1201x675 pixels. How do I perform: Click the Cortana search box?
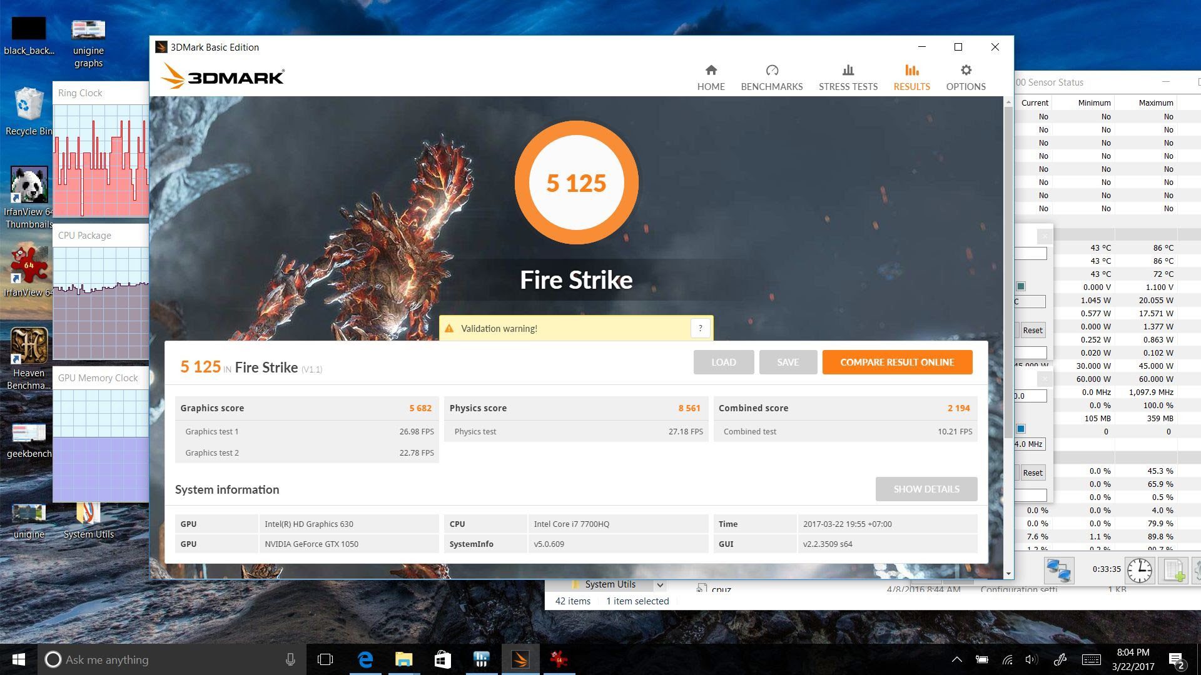coord(171,659)
